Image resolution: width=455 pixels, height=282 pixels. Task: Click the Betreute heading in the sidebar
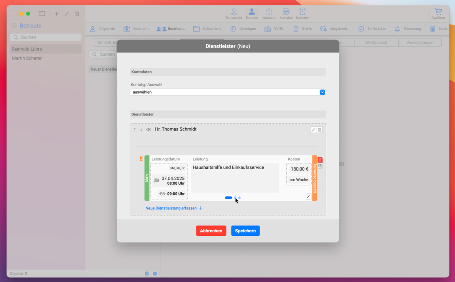pos(31,26)
